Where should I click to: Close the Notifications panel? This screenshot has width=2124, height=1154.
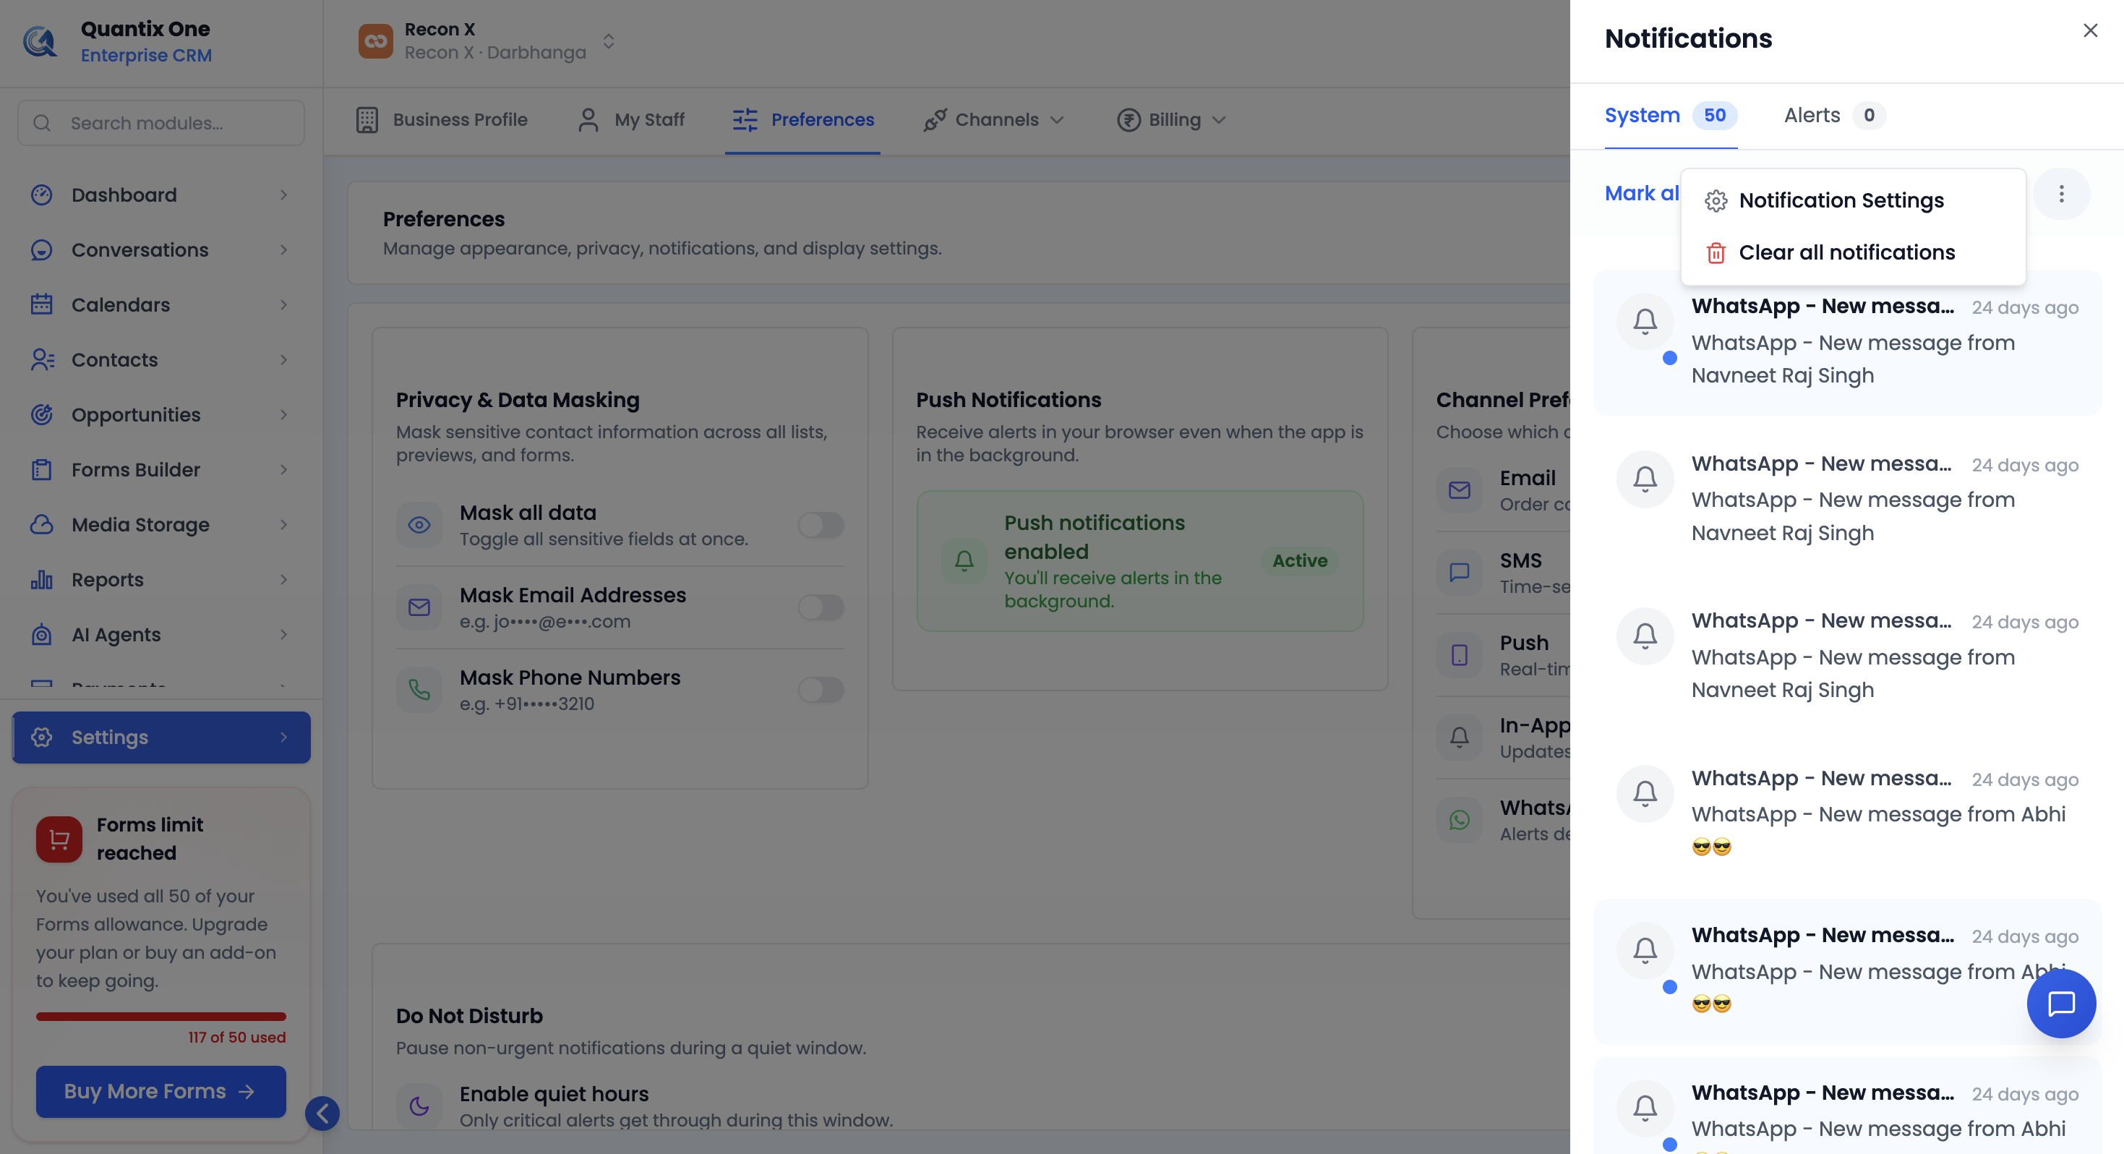2090,30
